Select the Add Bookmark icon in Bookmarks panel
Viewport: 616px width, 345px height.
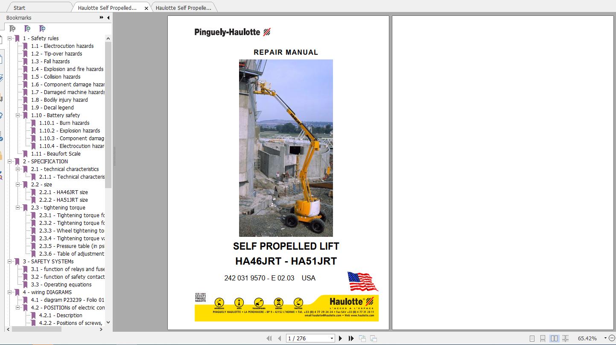pos(26,28)
